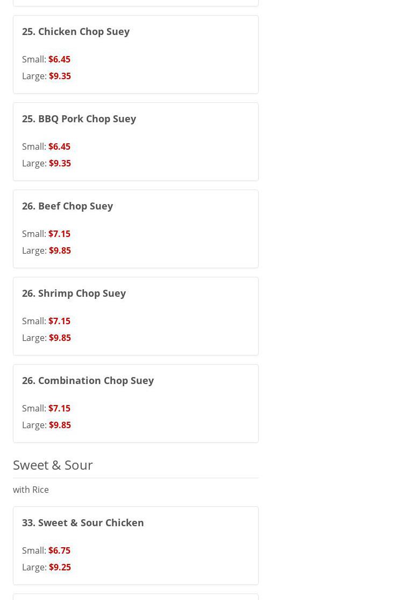This screenshot has width=414, height=600.
Task: Open the Beef Chop Suey item
Action: tap(67, 206)
